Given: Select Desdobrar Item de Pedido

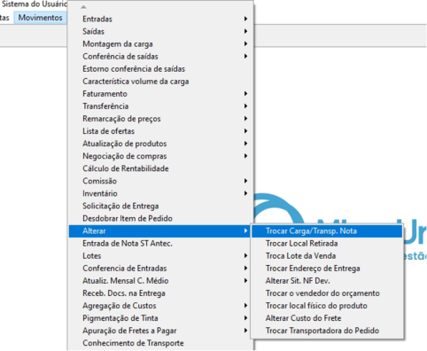Looking at the screenshot, I should [x=161, y=218].
